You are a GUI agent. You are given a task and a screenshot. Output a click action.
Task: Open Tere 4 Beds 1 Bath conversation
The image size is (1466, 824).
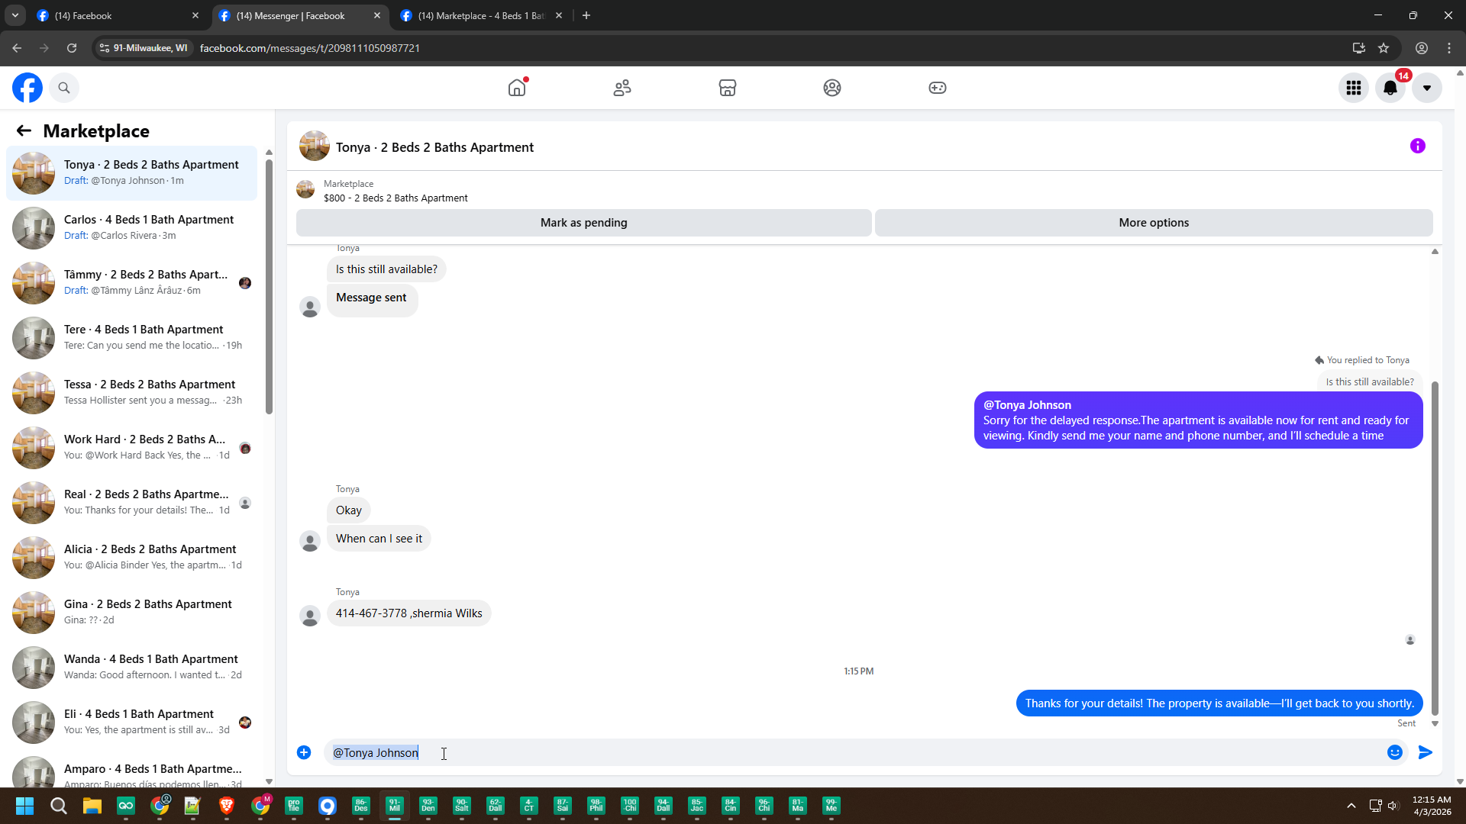tap(132, 338)
